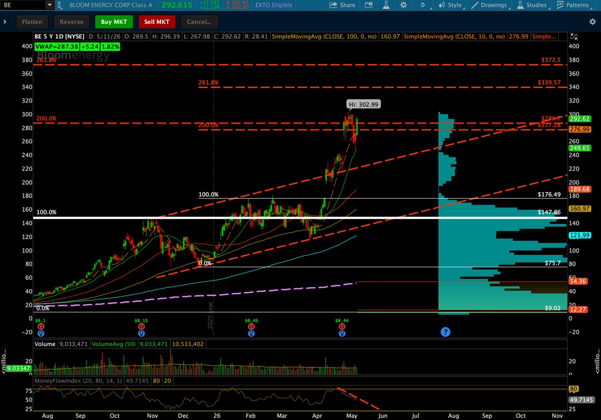Click the $176.49 Fibonacci level label
The width and height of the screenshot is (601, 420).
click(549, 193)
